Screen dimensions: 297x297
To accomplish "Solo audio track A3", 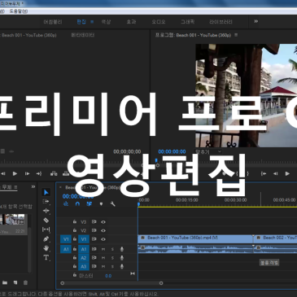I will click(112, 266).
